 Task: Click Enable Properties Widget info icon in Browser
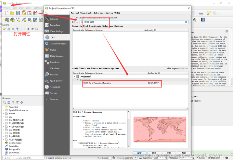coord(22,102)
